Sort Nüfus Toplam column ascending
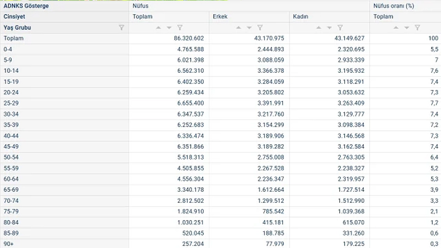 (158, 28)
